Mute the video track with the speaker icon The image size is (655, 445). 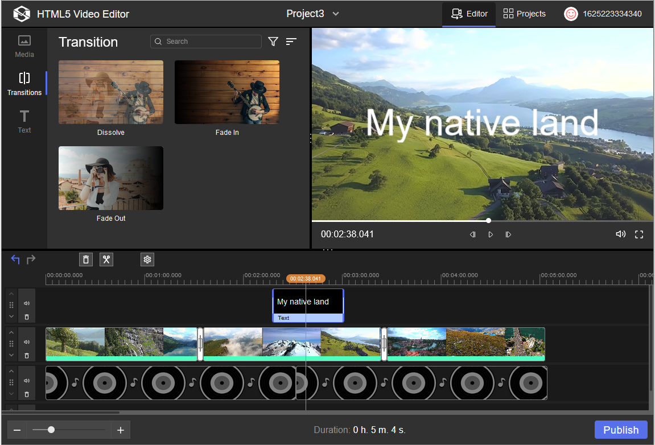pyautogui.click(x=27, y=342)
